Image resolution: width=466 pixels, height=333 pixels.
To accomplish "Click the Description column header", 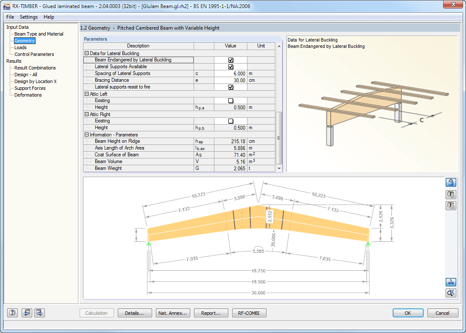I will click(x=139, y=46).
